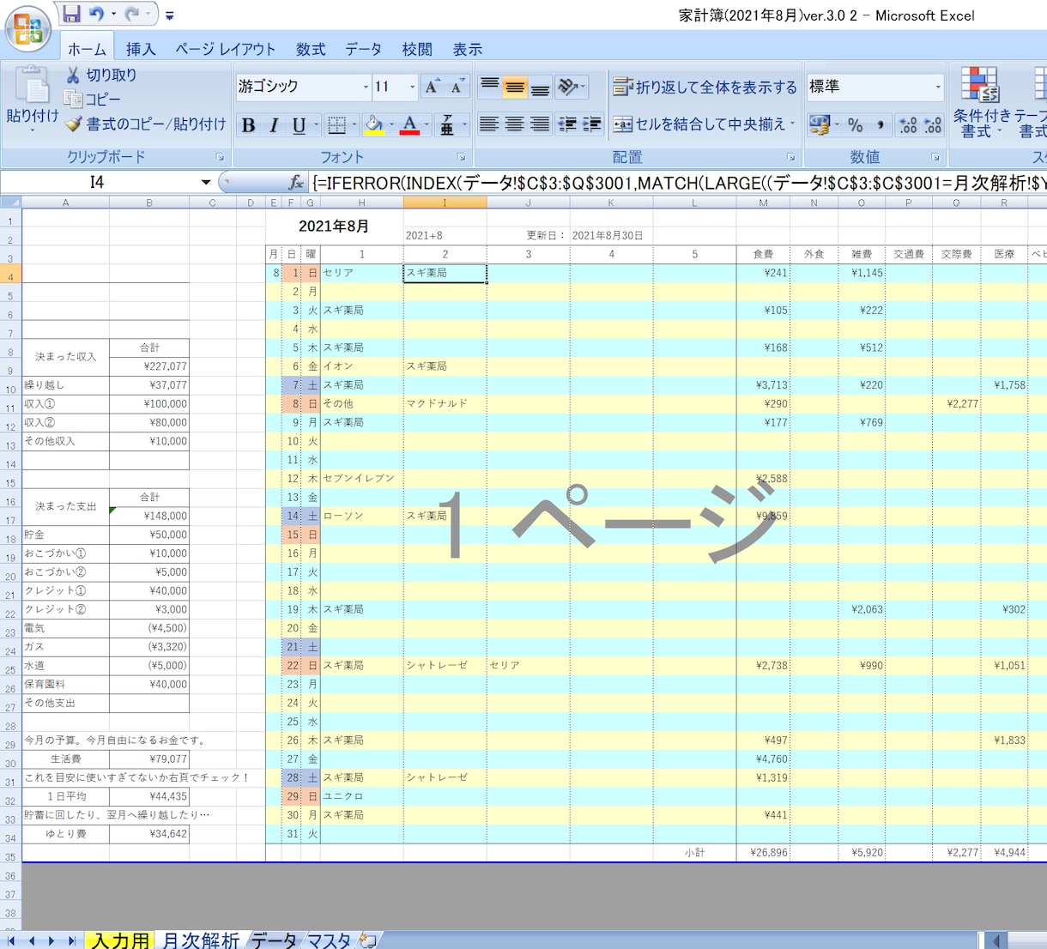Increase decimal places
Image resolution: width=1047 pixels, height=949 pixels.
tap(908, 125)
